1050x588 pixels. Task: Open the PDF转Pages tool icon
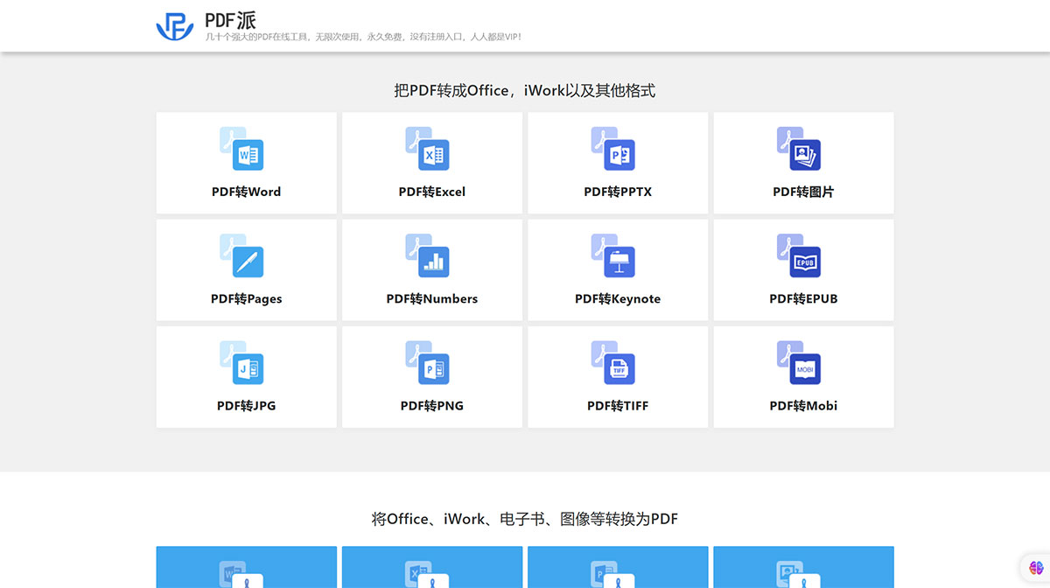(x=246, y=260)
